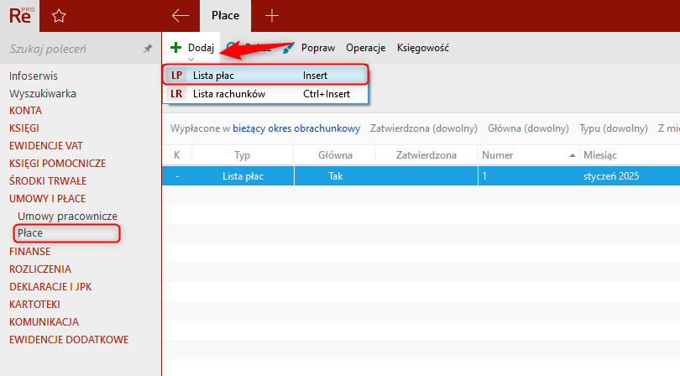
Task: Open a new tab with plus icon
Action: (x=272, y=16)
